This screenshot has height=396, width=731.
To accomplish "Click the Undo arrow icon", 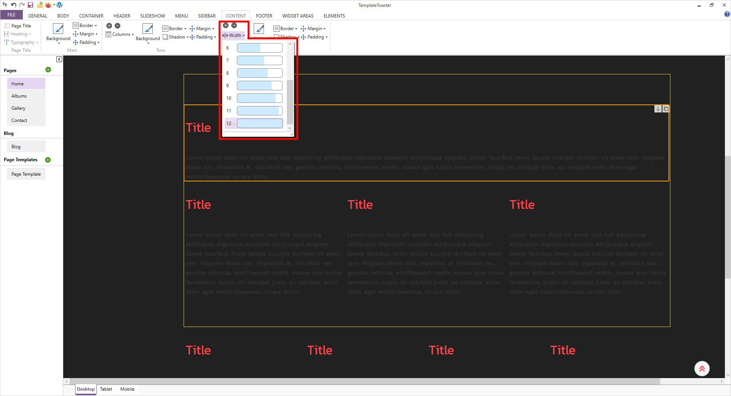I will click(14, 5).
